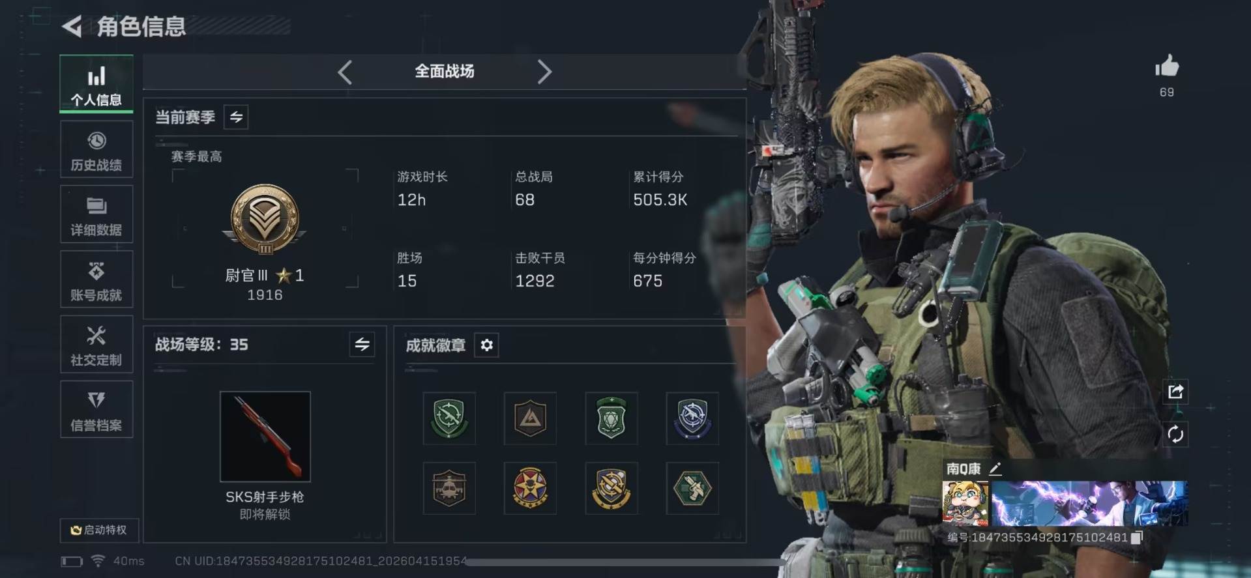
Task: Open achievement badge settings gear
Action: tap(486, 345)
